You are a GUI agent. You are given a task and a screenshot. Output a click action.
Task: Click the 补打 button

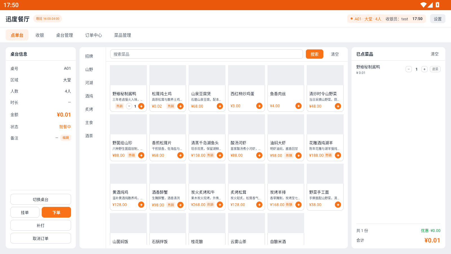41,225
